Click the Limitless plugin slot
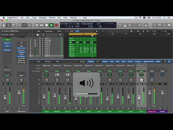Screen dimensions: 173x130 21,52
